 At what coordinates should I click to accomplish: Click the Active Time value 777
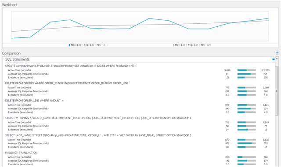[227, 88]
